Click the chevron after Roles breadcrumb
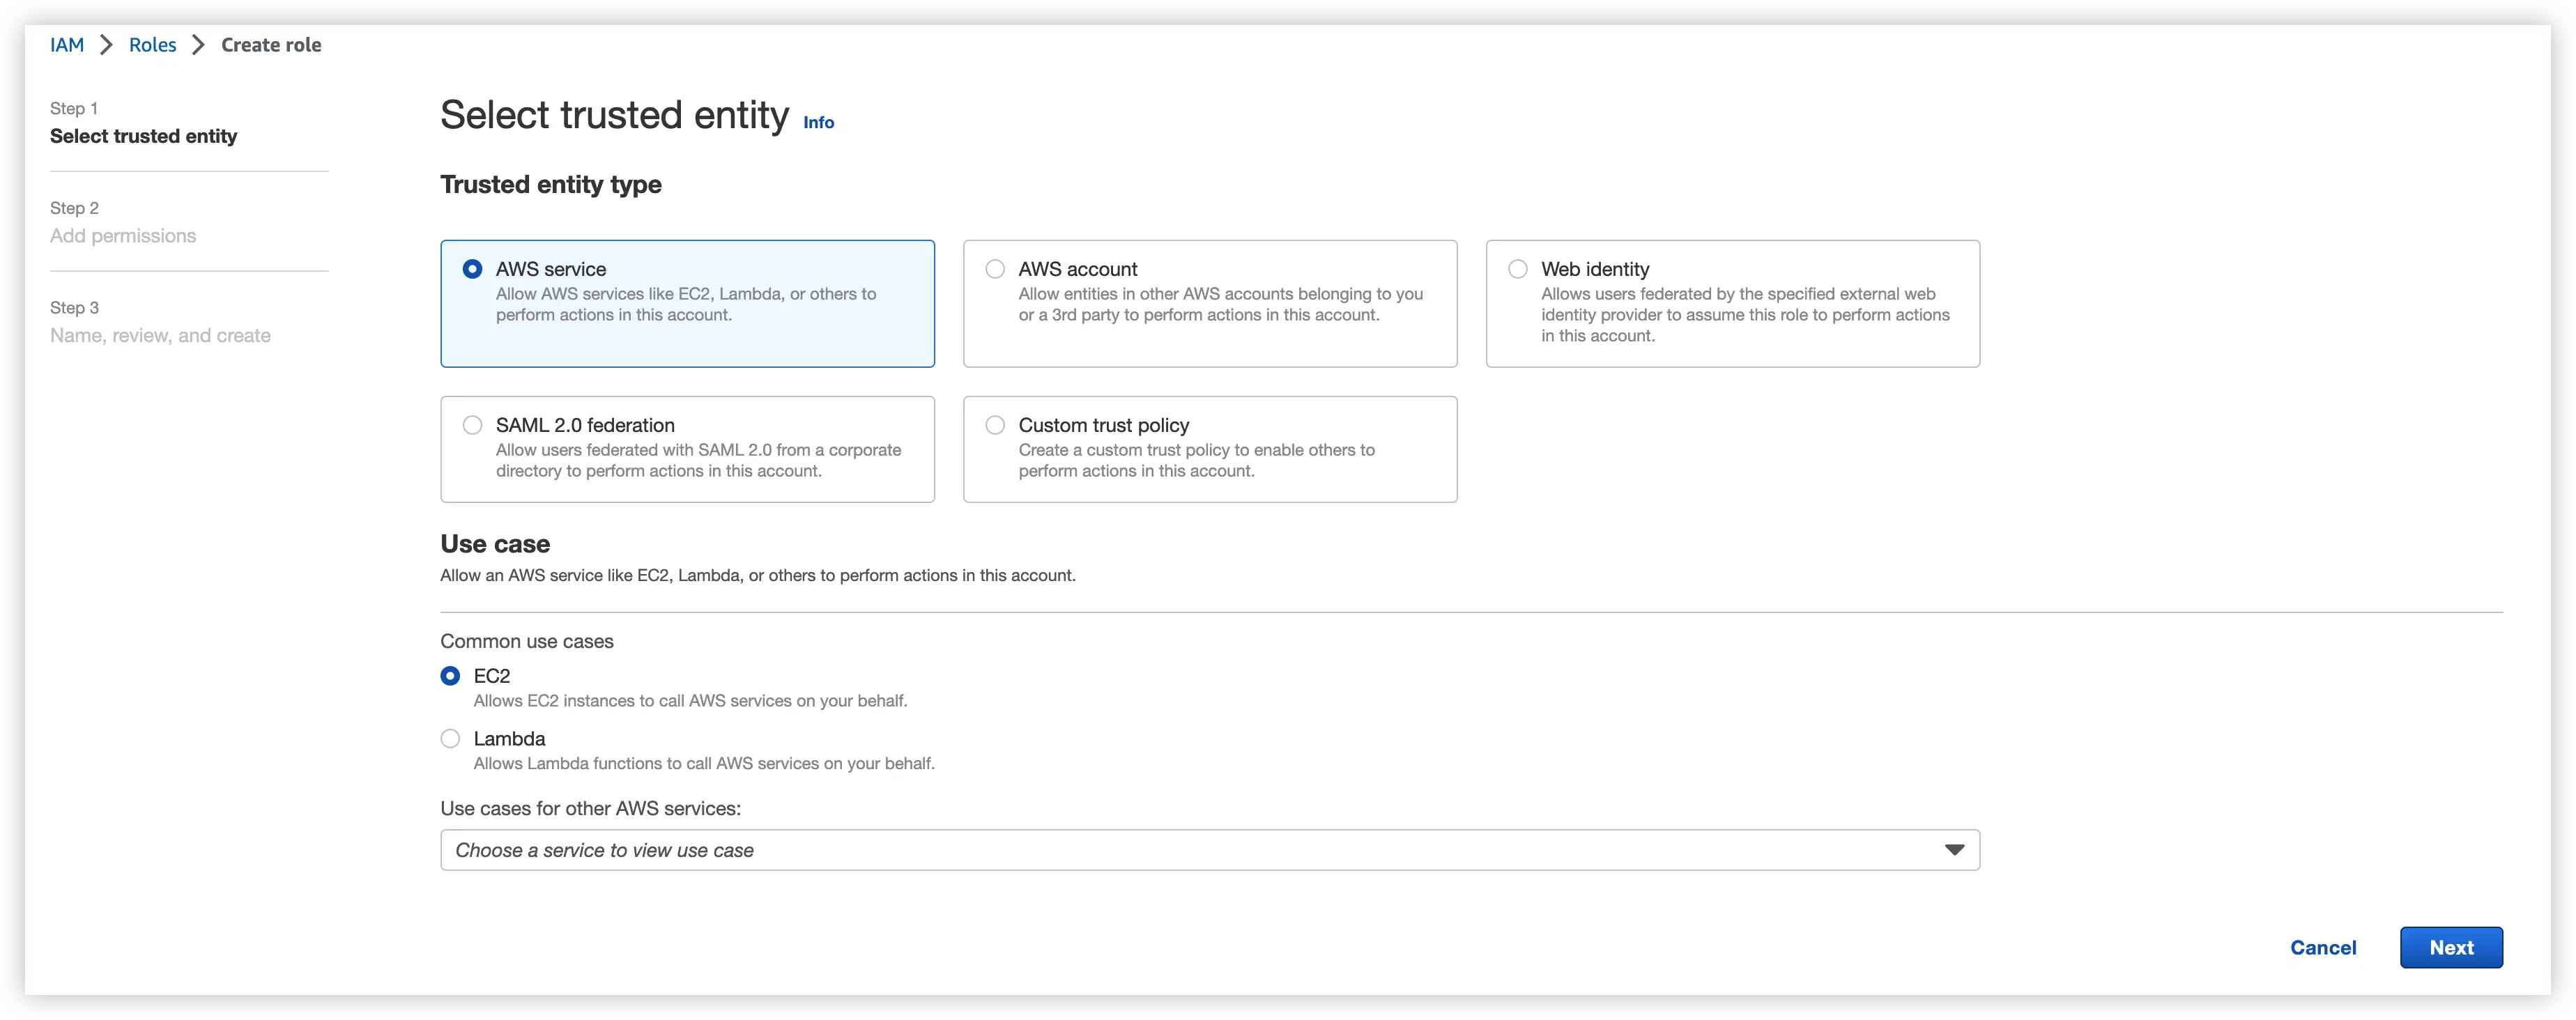This screenshot has width=2576, height=1020. (x=198, y=45)
